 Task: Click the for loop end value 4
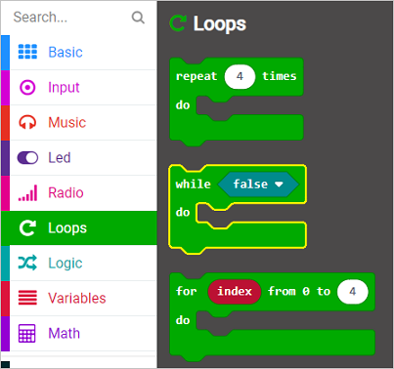coord(353,292)
